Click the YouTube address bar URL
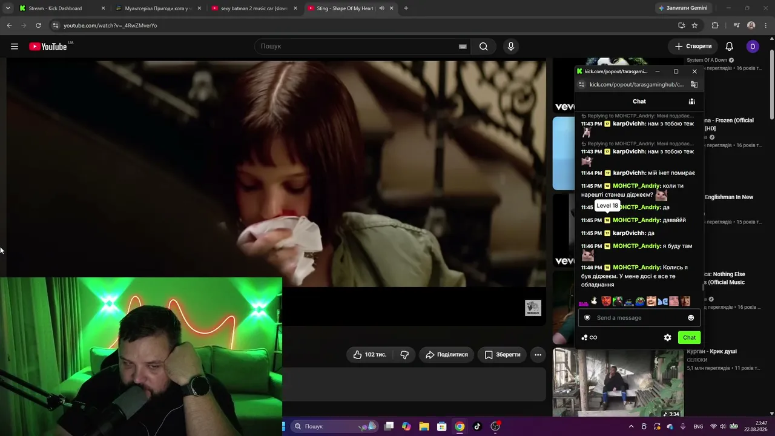775x436 pixels. pos(110,25)
